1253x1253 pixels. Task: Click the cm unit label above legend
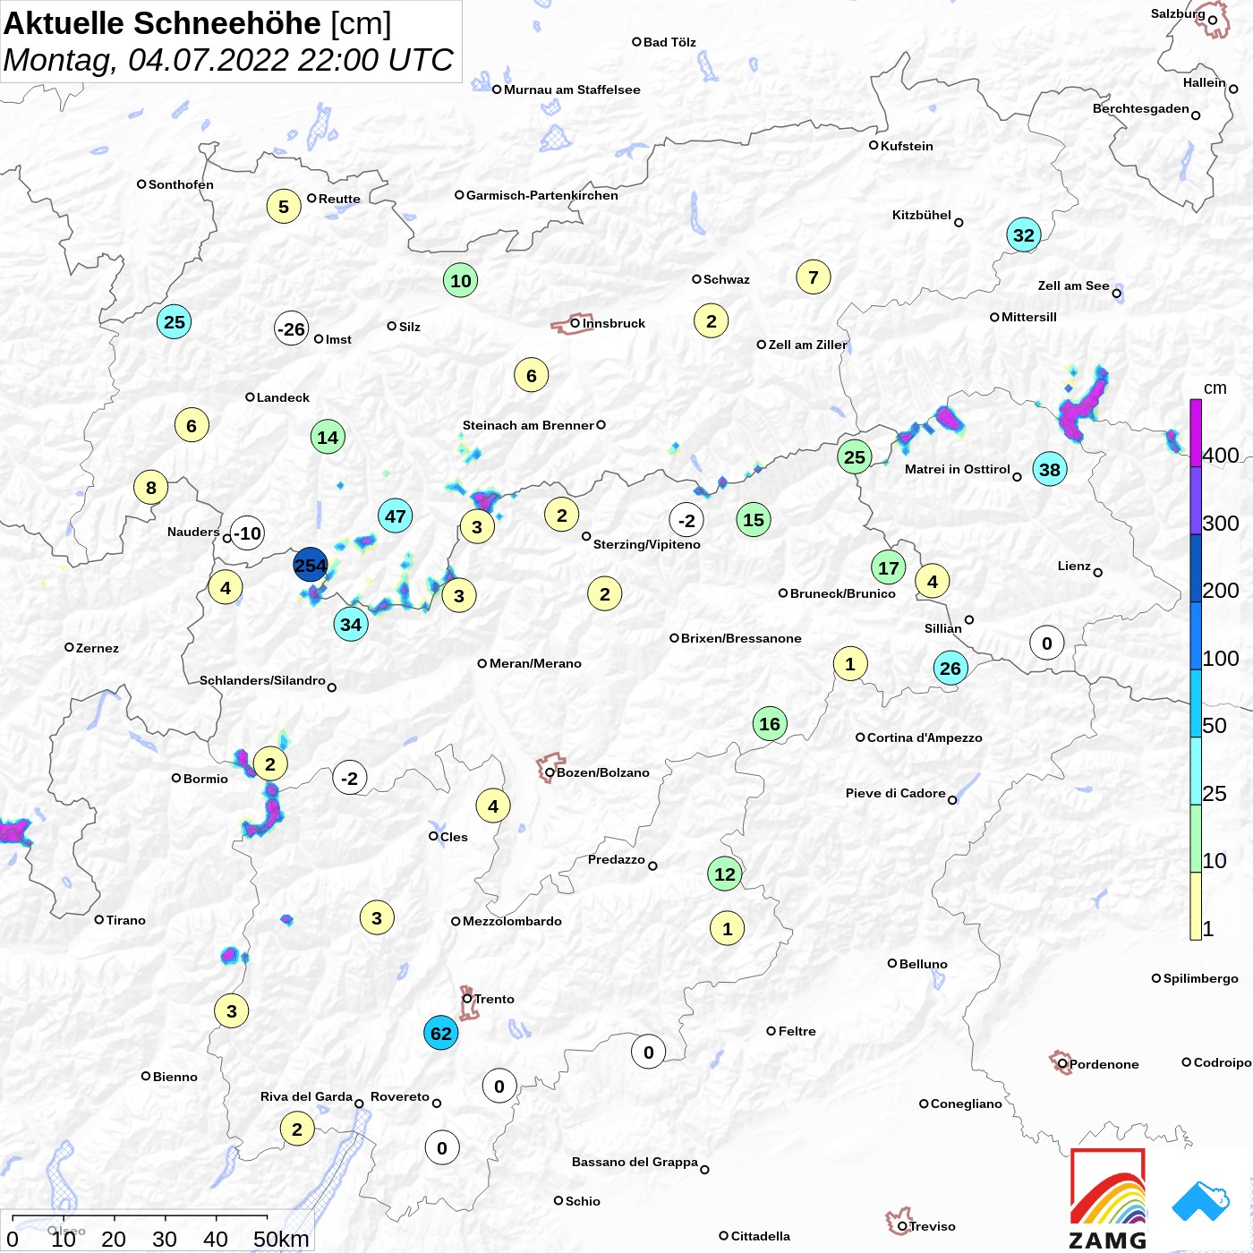1215,388
